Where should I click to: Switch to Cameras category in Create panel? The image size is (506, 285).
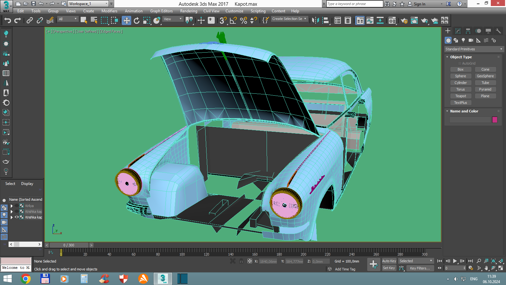471,40
